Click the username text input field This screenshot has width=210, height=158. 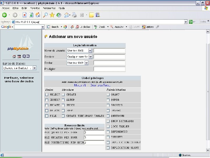click(x=109, y=51)
